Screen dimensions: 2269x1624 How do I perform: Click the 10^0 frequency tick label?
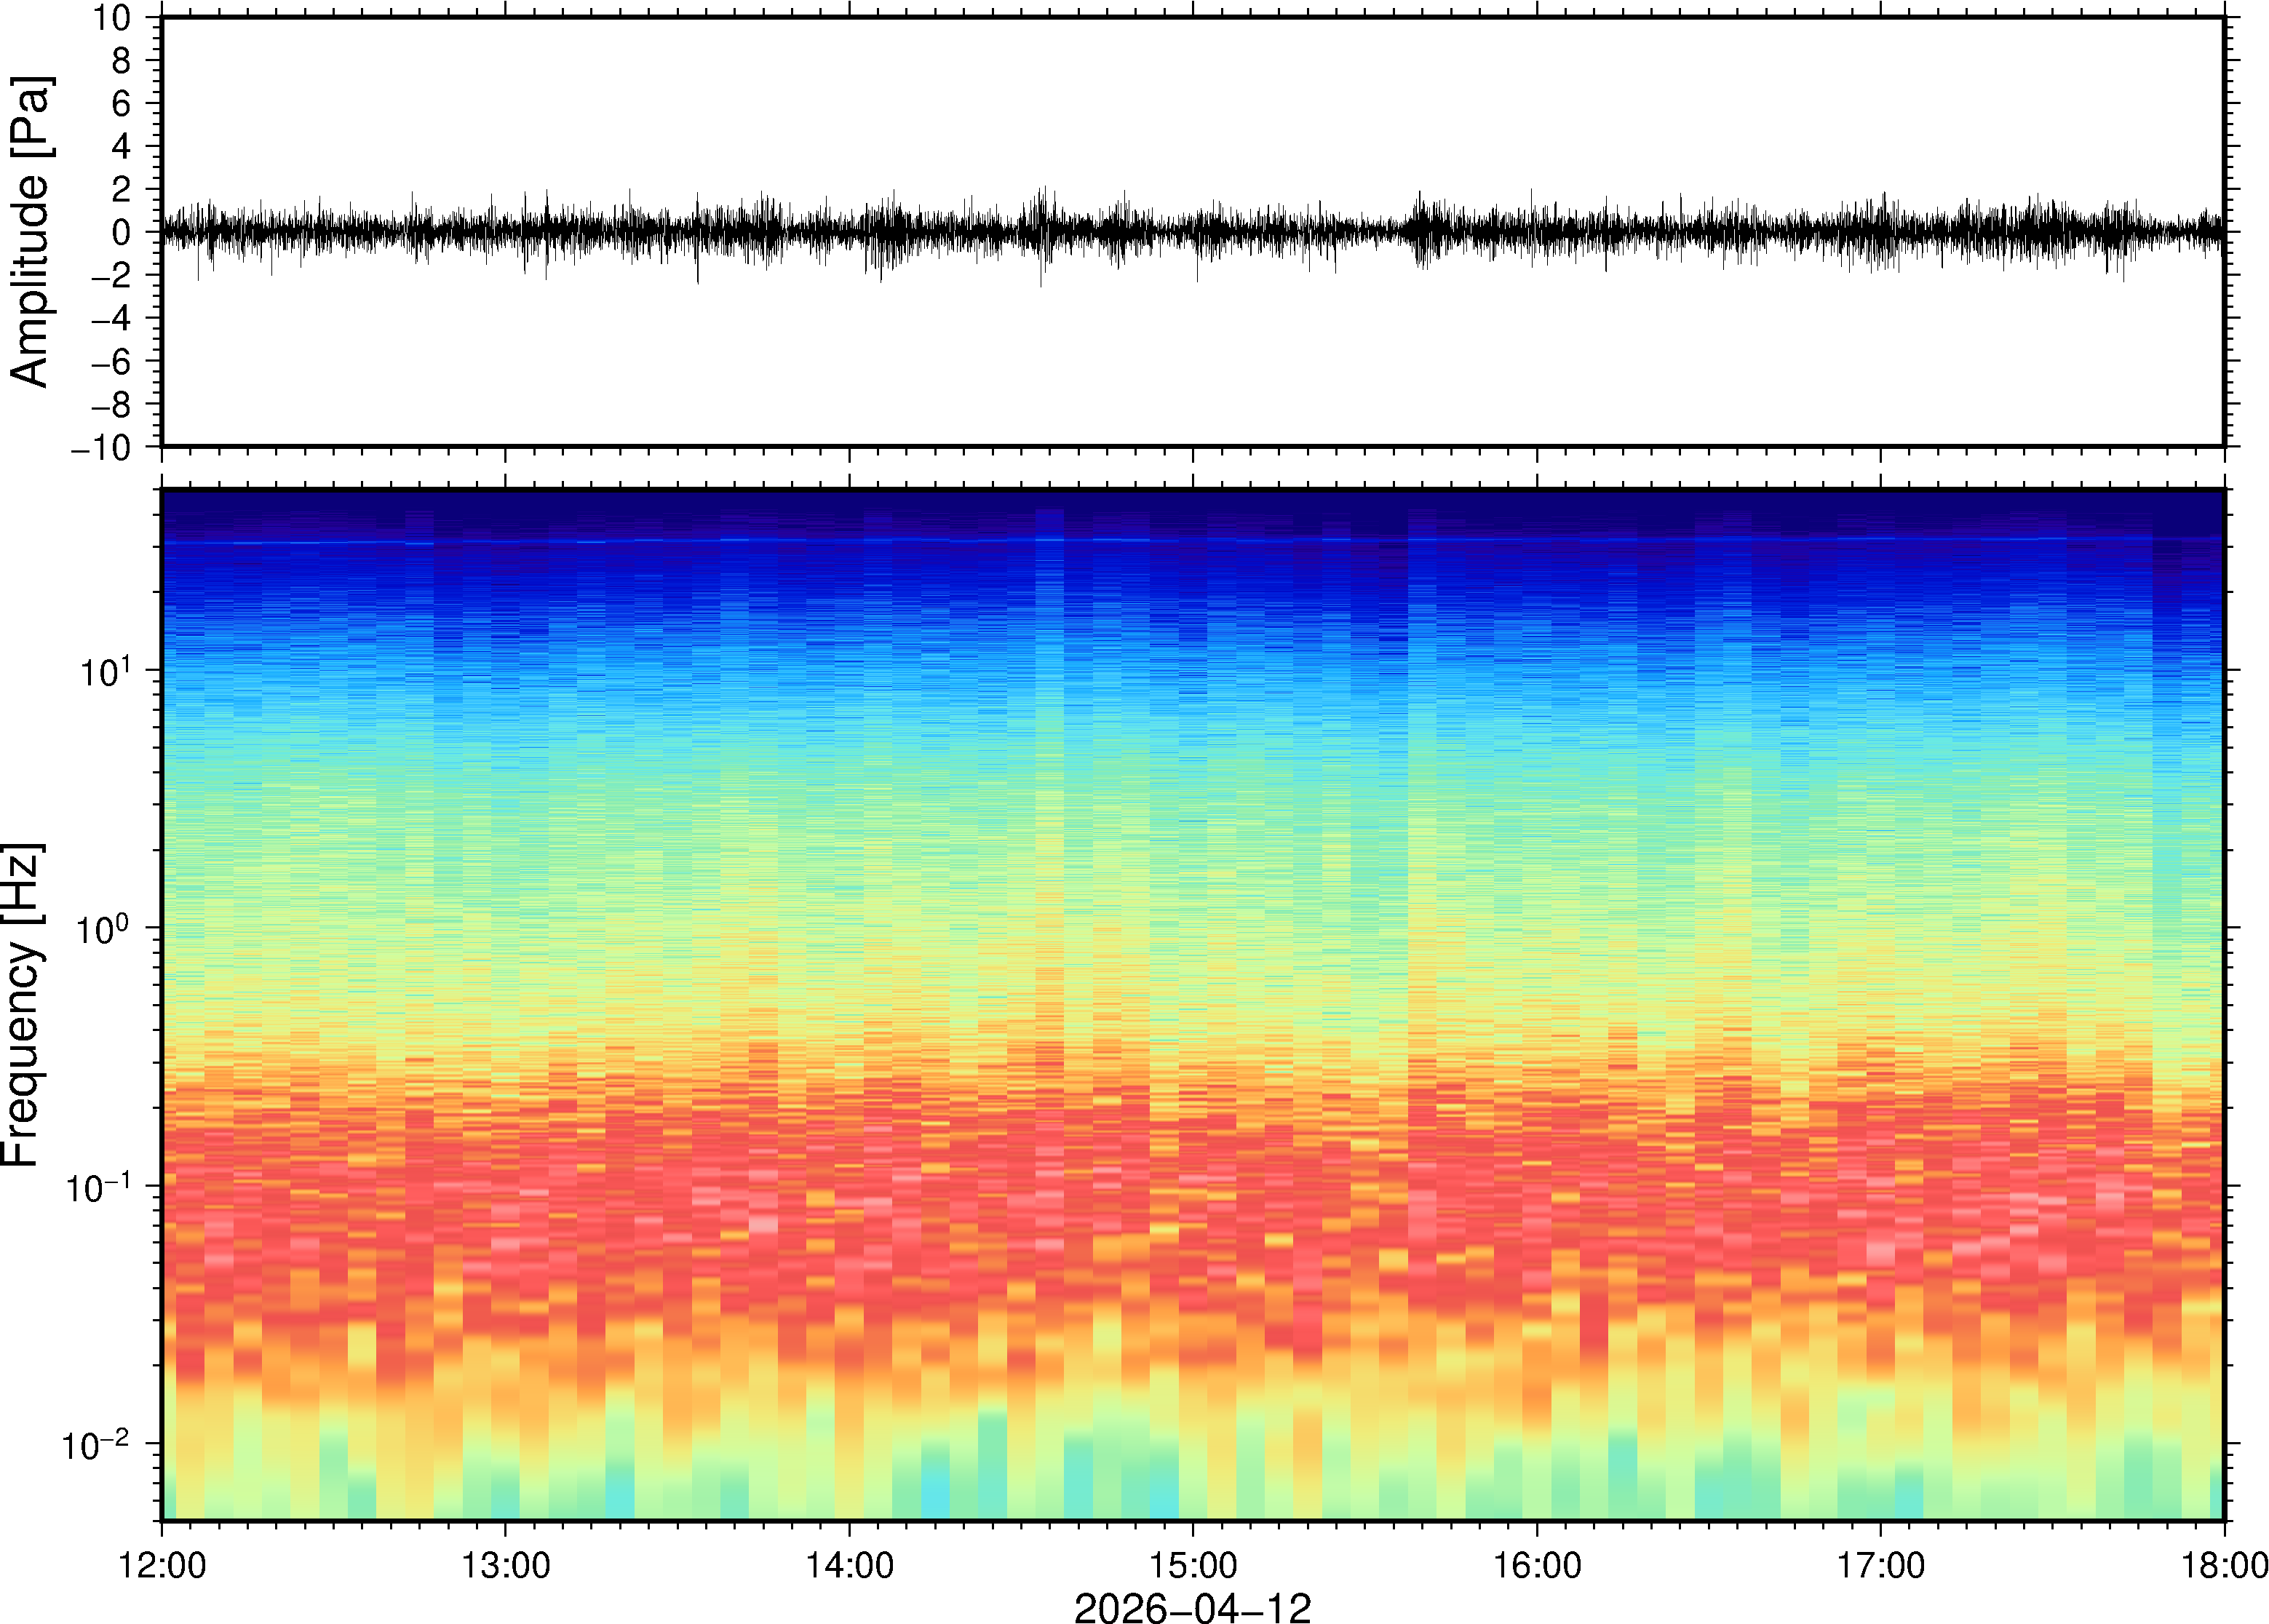coord(104,929)
